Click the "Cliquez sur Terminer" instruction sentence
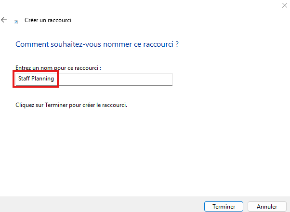Screen dimensions: 290x212 [71, 105]
